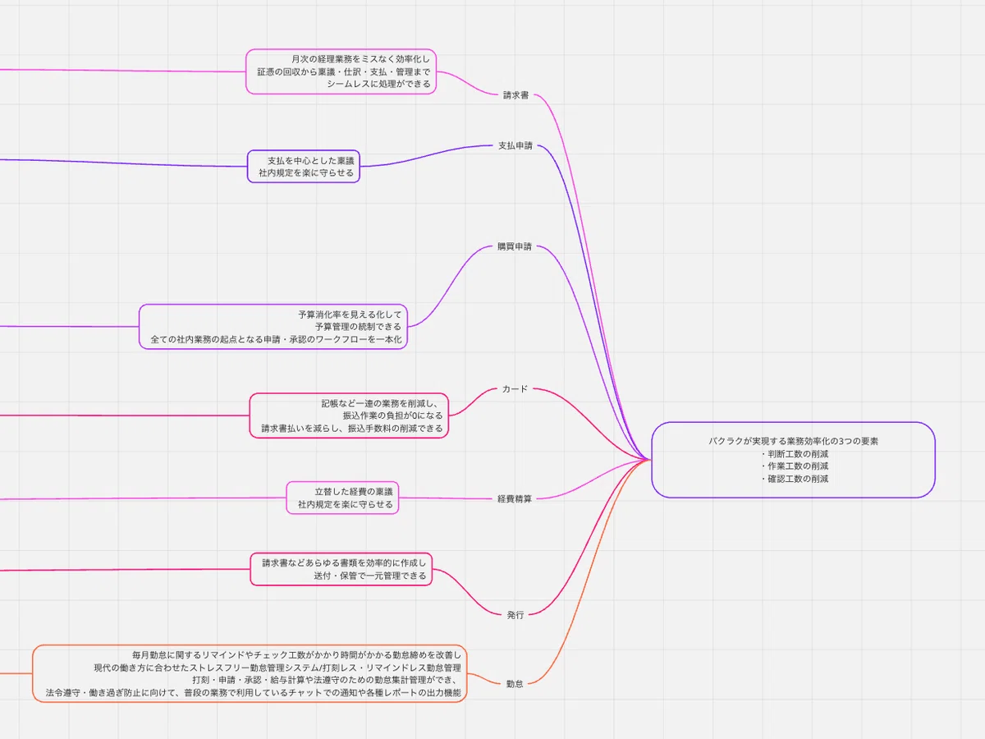
Task: Click the 請求書などあらゆる書類を効率的に作成し note box
Action: (x=341, y=569)
